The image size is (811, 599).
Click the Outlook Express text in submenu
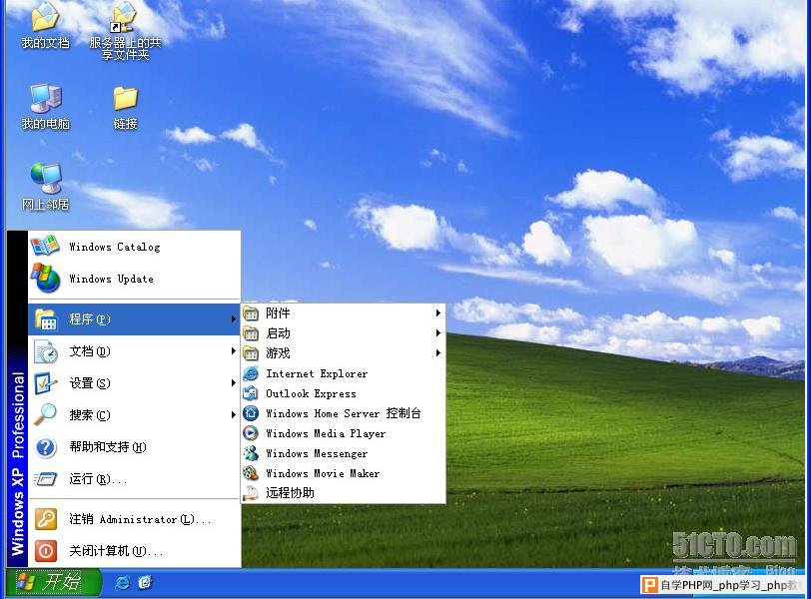[x=311, y=393]
